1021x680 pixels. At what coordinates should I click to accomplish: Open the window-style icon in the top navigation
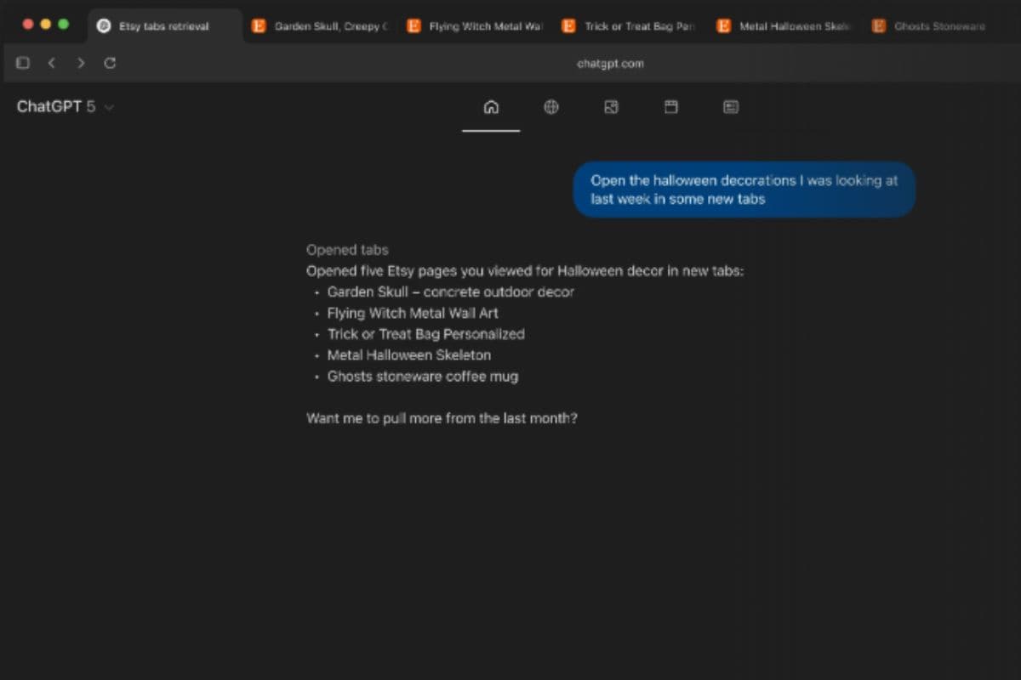click(670, 107)
